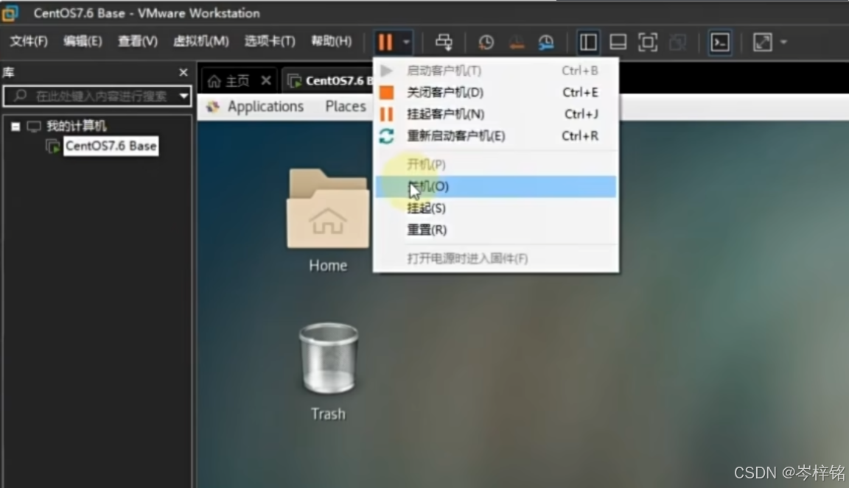Click the revert to snapshot icon
Screen dimensions: 849x488
[517, 42]
